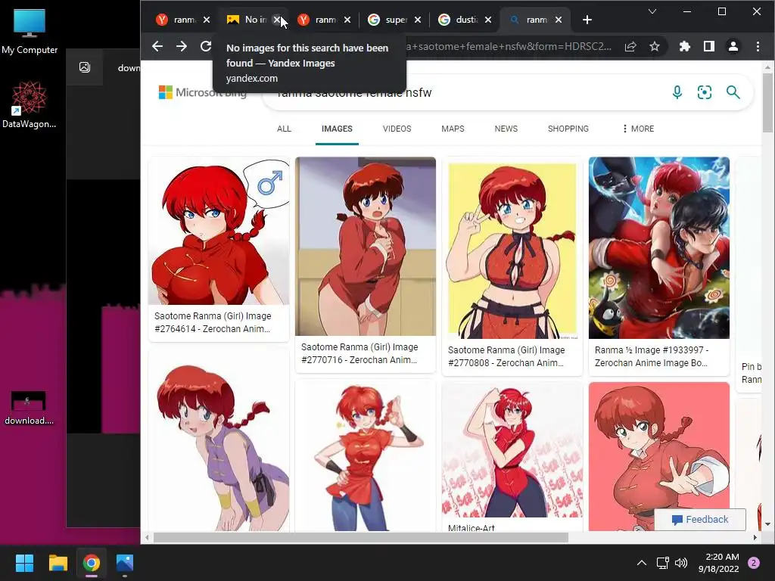Close the active Bing search tab
The width and height of the screenshot is (775, 581).
point(559,20)
